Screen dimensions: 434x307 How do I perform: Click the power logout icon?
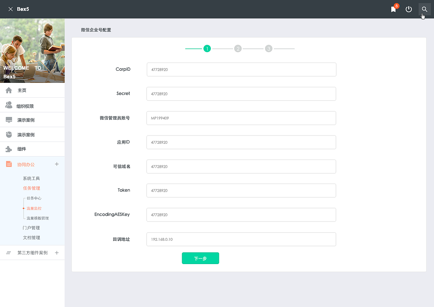click(x=409, y=9)
